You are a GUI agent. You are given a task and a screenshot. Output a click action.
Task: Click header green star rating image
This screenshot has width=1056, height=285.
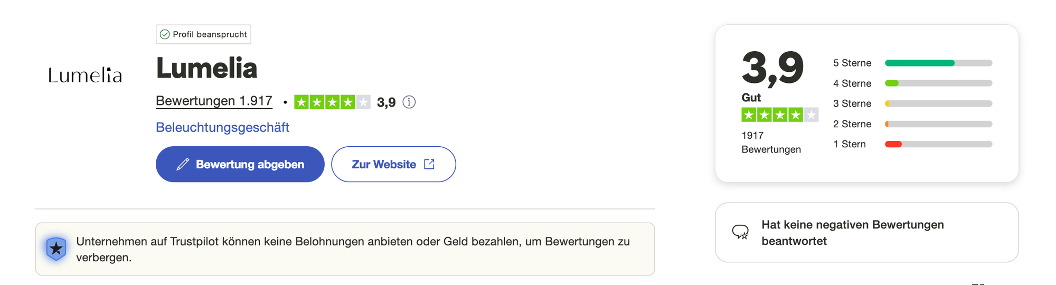pyautogui.click(x=332, y=102)
